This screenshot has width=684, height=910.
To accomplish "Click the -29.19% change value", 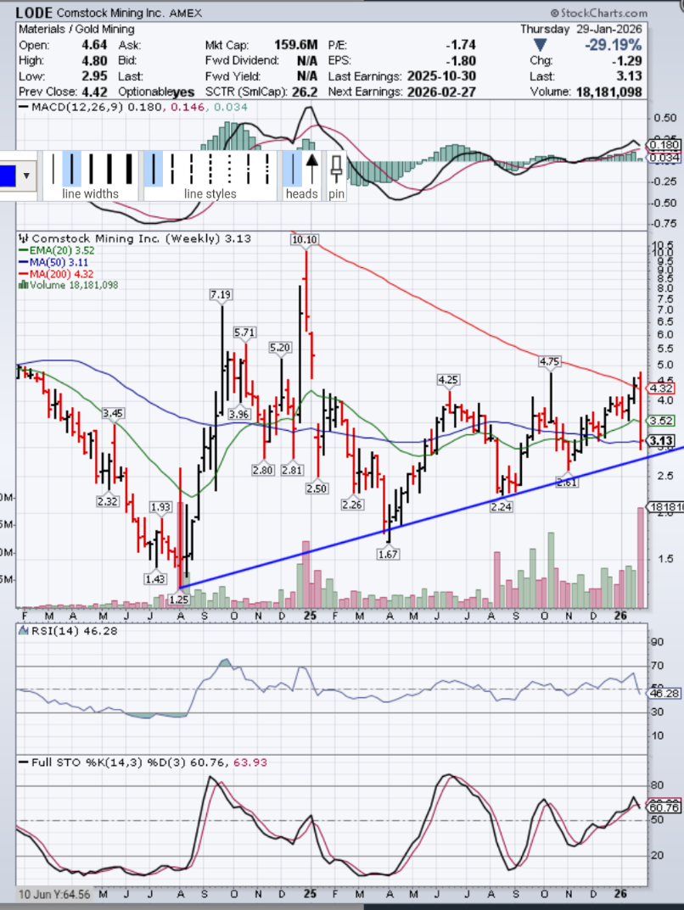I will click(x=614, y=45).
